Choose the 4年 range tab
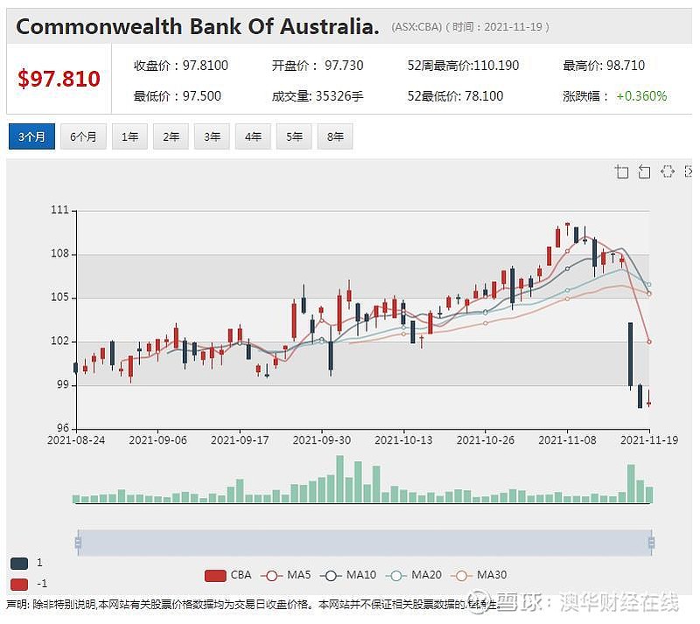The image size is (700, 624). 253,137
